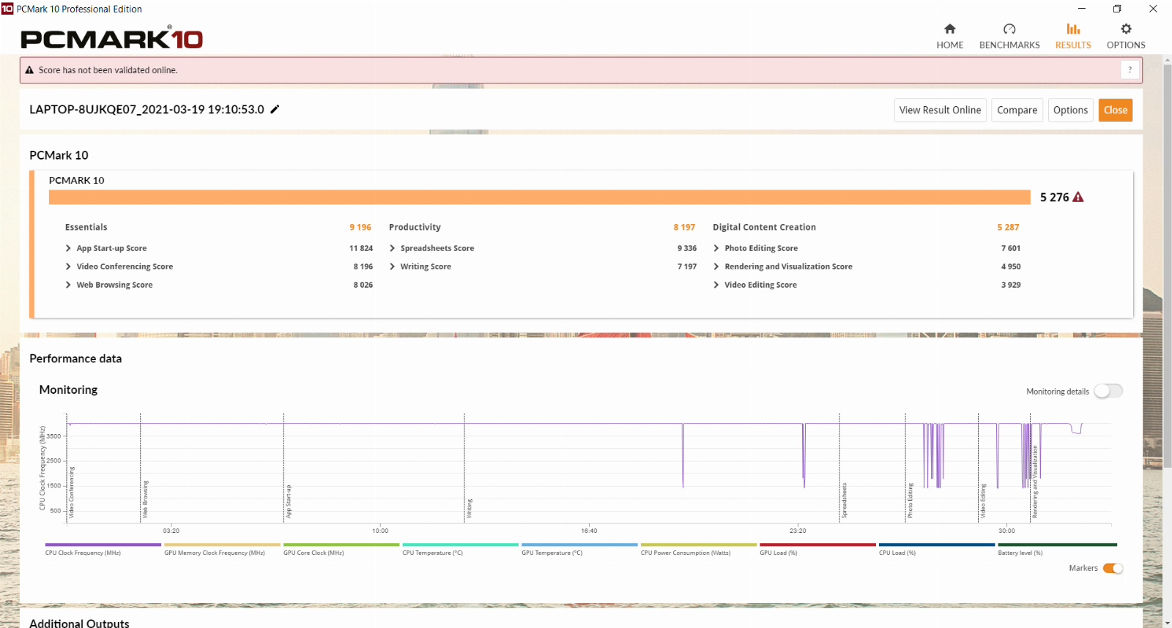Switch to the OPTIONS label
The width and height of the screenshot is (1172, 628).
click(x=1126, y=45)
